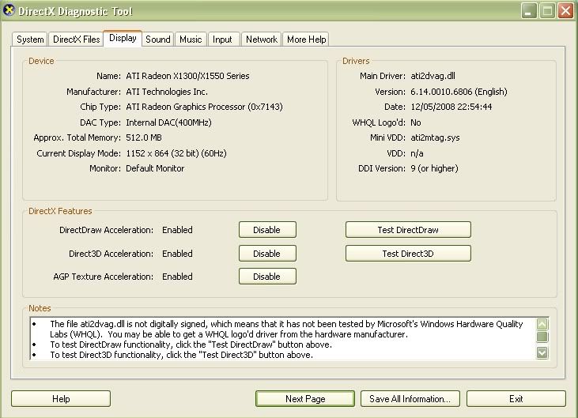Open the DirectX Files tab

click(x=77, y=39)
